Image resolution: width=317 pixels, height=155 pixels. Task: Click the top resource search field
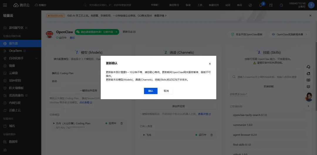[110, 5]
